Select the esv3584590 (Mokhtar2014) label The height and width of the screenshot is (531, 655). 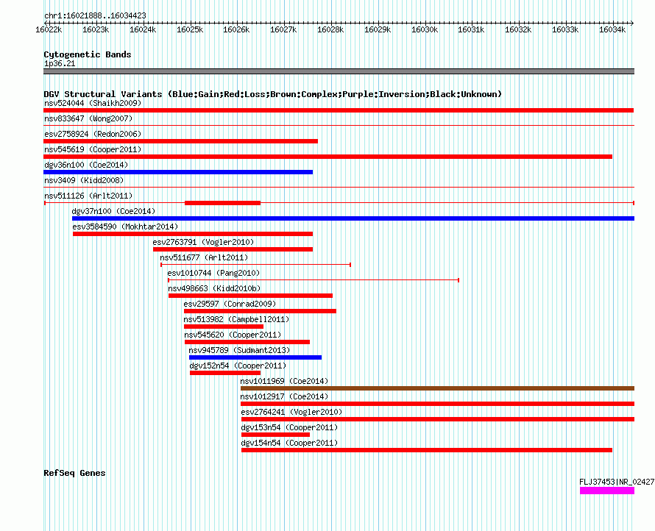tap(125, 227)
